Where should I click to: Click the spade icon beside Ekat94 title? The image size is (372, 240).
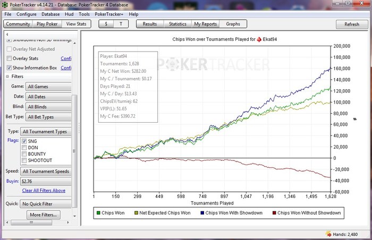[259, 39]
